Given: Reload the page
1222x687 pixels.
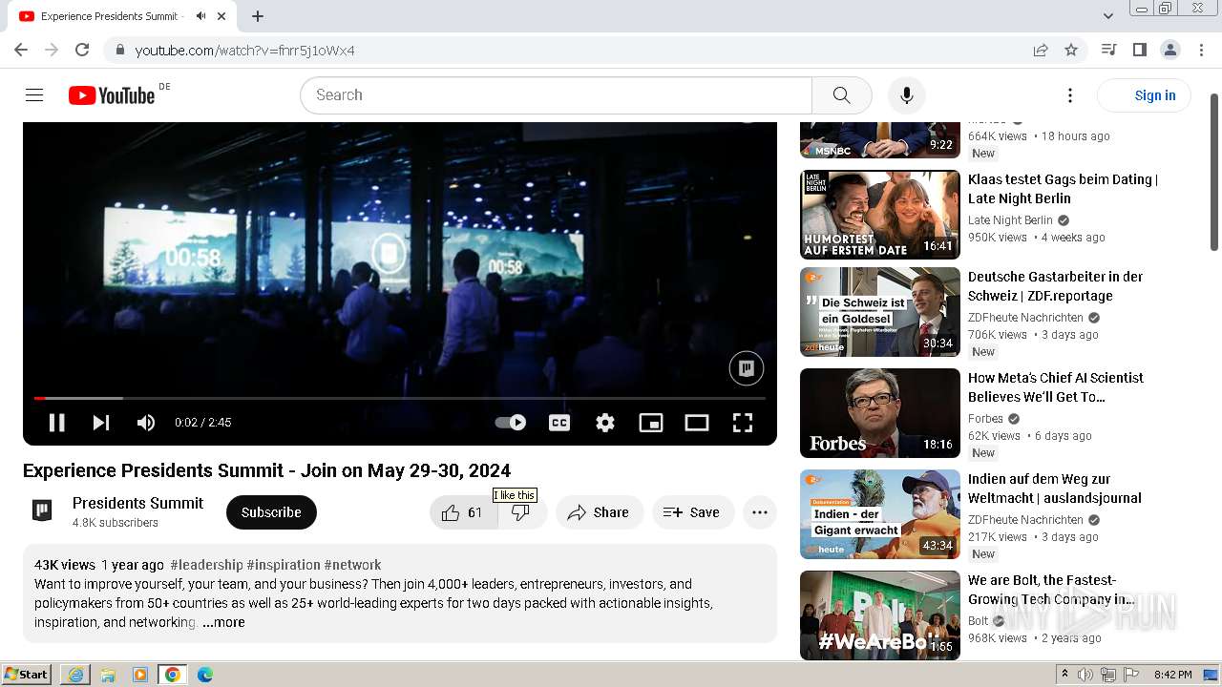Looking at the screenshot, I should pos(82,50).
